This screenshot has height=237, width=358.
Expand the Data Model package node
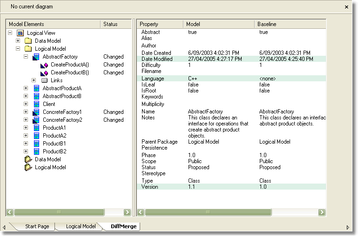(18, 41)
